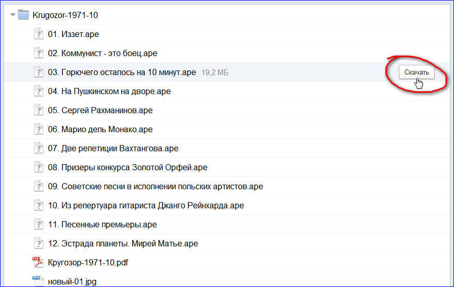Screen dimensions: 454x287
Task: Click file icon next to 01. Иззет.ape
Action: coord(39,34)
